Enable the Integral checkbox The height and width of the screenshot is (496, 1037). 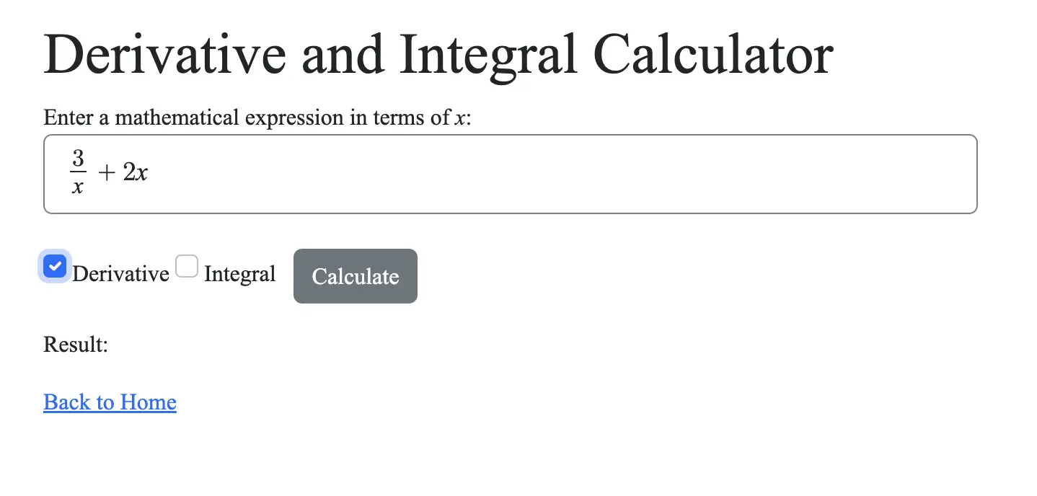(x=187, y=266)
